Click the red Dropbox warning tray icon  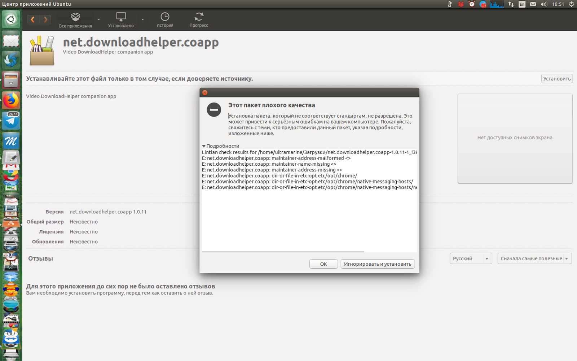pyautogui.click(x=461, y=4)
